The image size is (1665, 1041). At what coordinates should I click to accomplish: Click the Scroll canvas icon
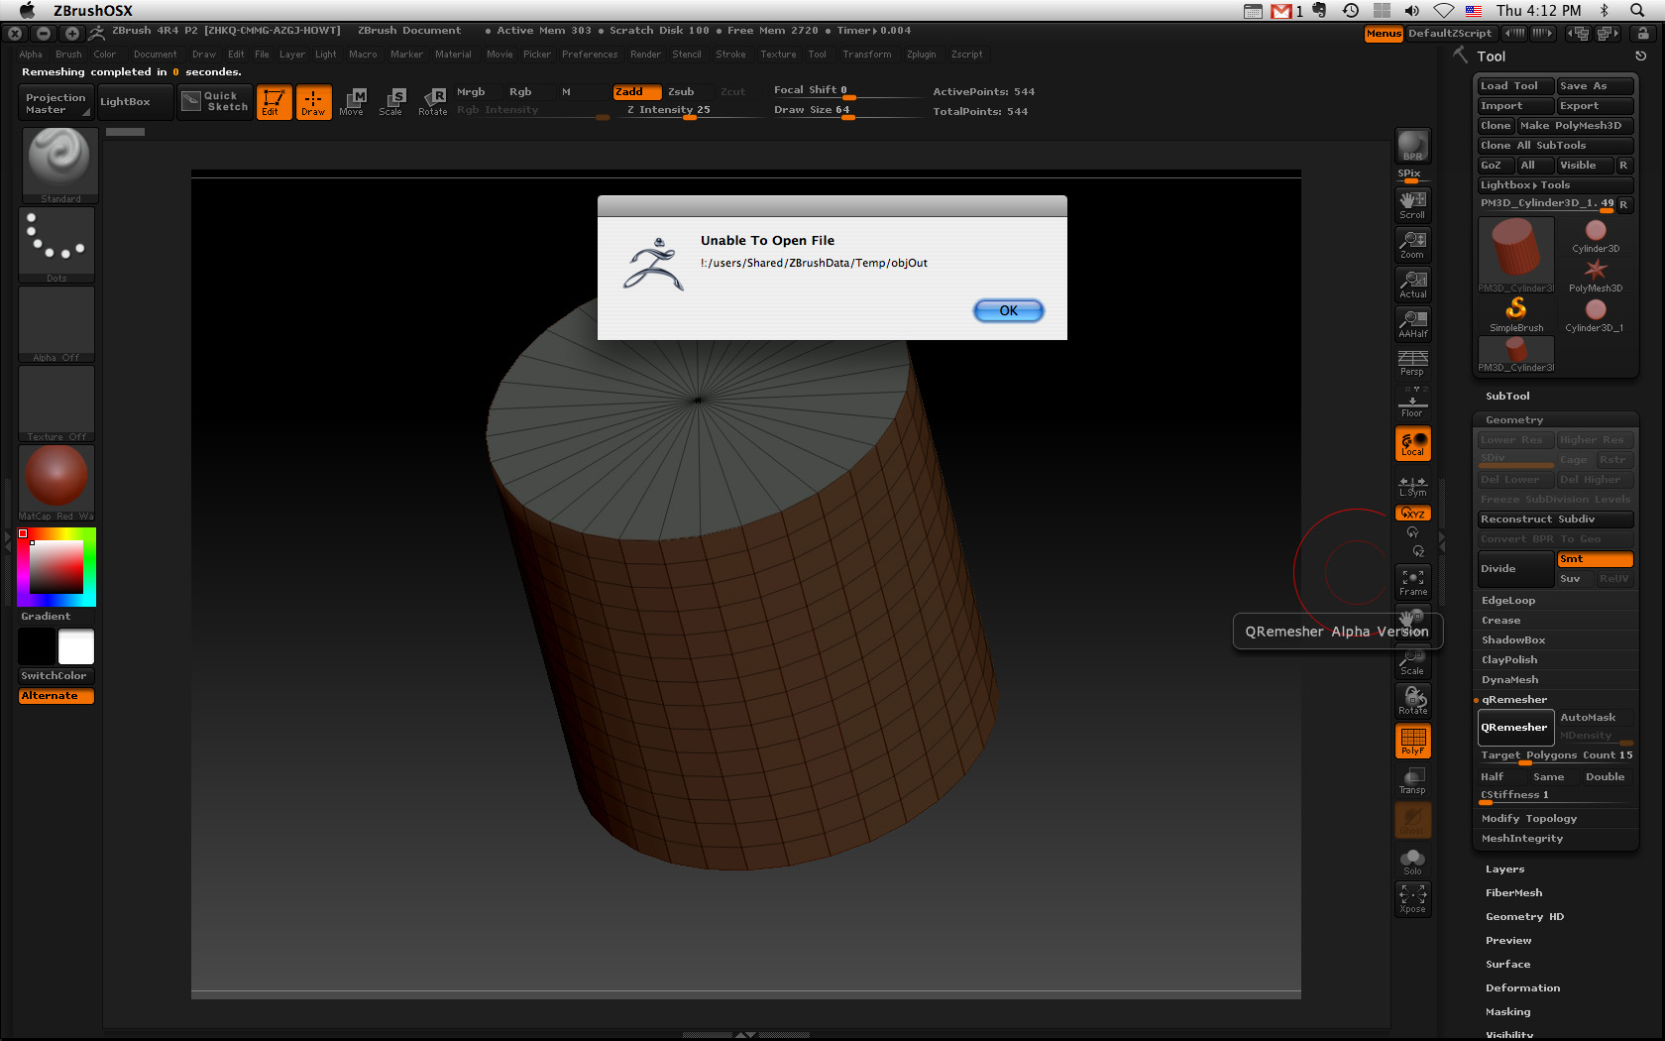coord(1412,204)
